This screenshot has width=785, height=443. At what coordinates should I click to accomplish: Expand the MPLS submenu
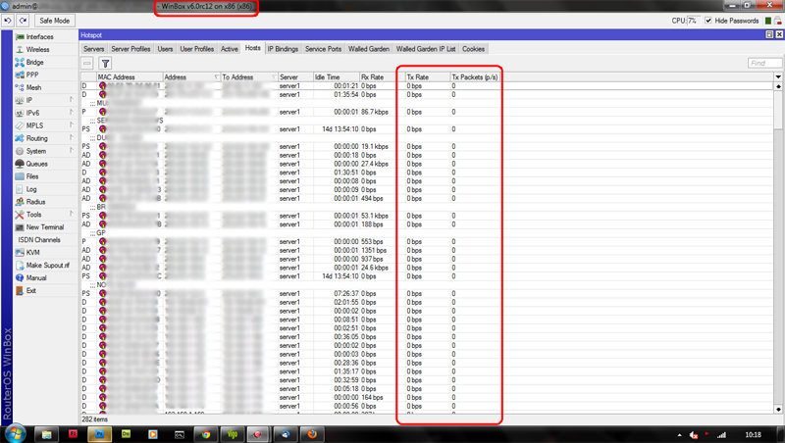tap(34, 125)
